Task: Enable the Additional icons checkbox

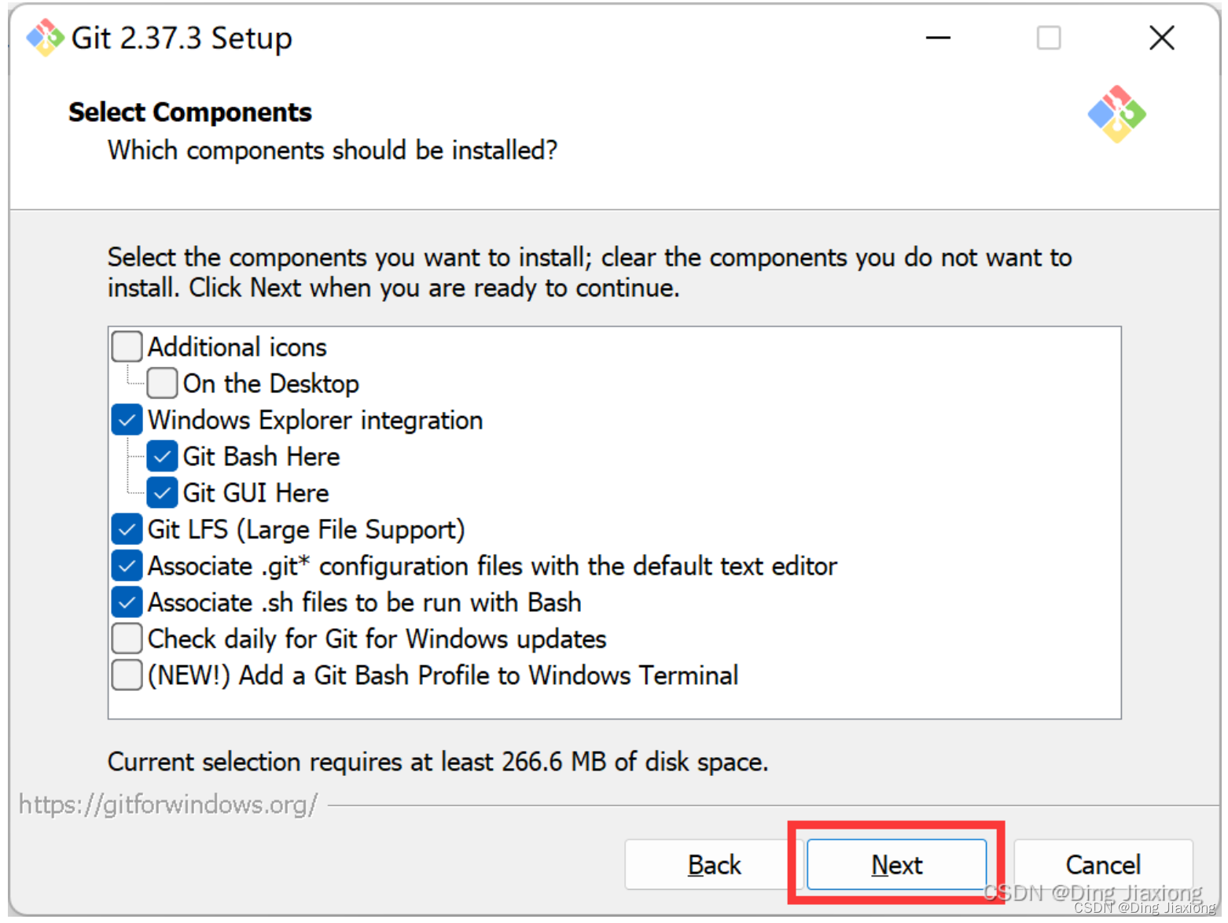Action: [127, 347]
